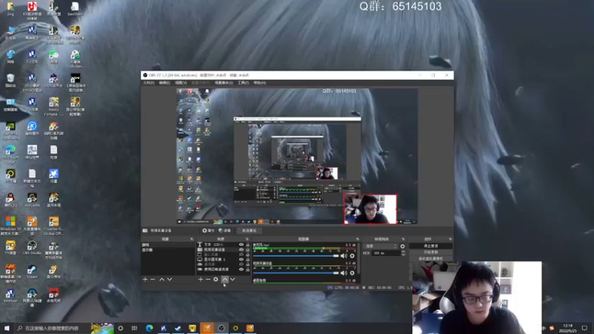The height and width of the screenshot is (334, 594).
Task: Click button right of Filters in source toolbar
Action: (249, 230)
